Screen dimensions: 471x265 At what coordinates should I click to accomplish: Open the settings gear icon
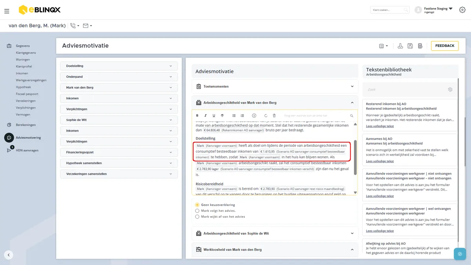[x=462, y=10]
